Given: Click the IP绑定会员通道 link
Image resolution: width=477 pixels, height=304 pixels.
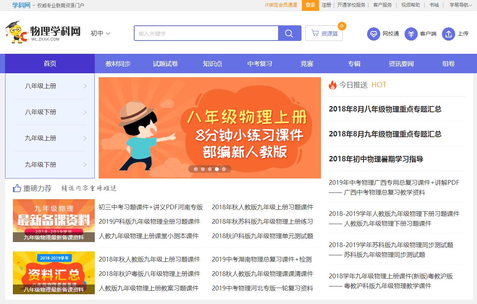Looking at the screenshot, I should pyautogui.click(x=280, y=5).
